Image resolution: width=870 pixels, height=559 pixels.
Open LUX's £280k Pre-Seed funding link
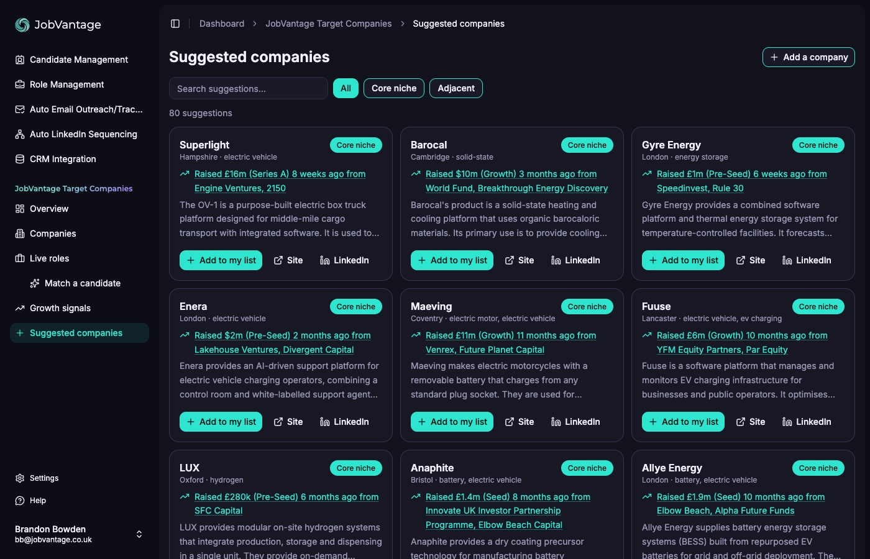286,504
